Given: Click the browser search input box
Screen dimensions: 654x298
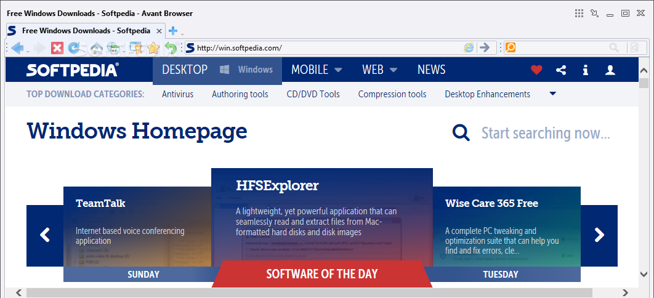Looking at the screenshot, I should 562,47.
